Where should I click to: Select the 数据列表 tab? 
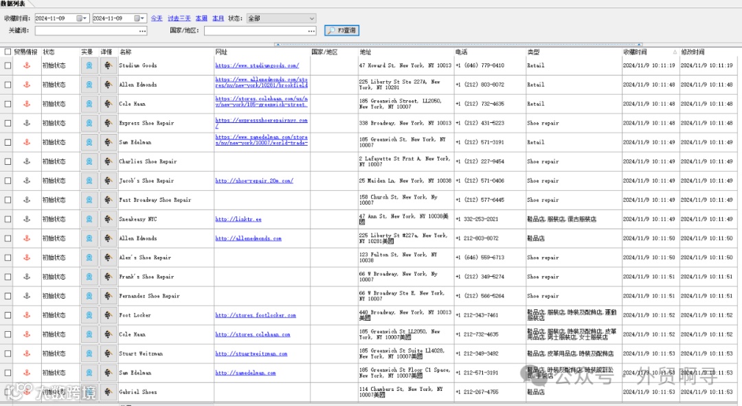[13, 3]
